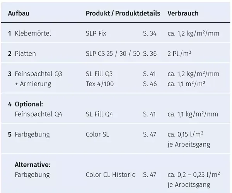The width and height of the screenshot is (232, 193).
Task: Select the SLP CS 25 / 30 / 50 product
Action: [x=113, y=54]
